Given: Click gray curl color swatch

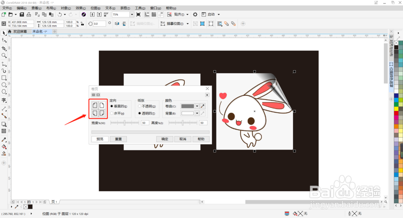Looking at the screenshot, I should click(188, 106).
